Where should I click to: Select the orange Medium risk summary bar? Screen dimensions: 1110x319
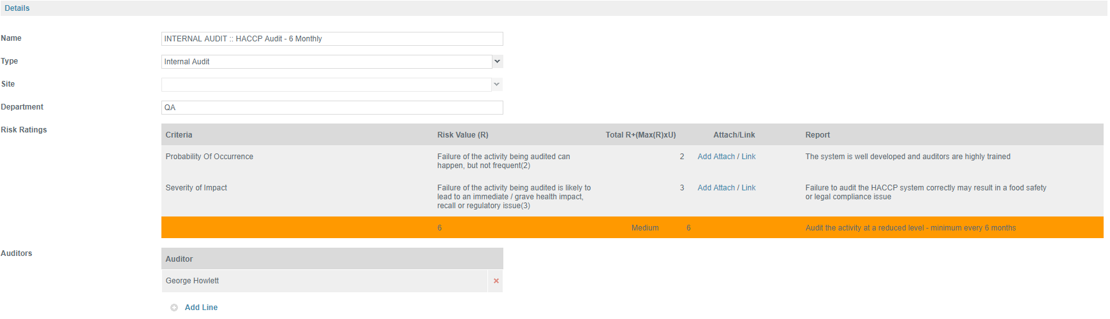(x=632, y=227)
